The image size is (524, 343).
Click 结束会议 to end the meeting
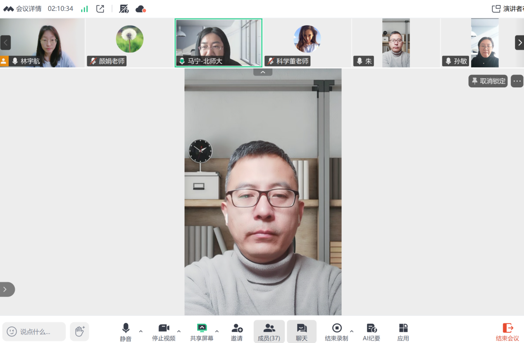(507, 332)
